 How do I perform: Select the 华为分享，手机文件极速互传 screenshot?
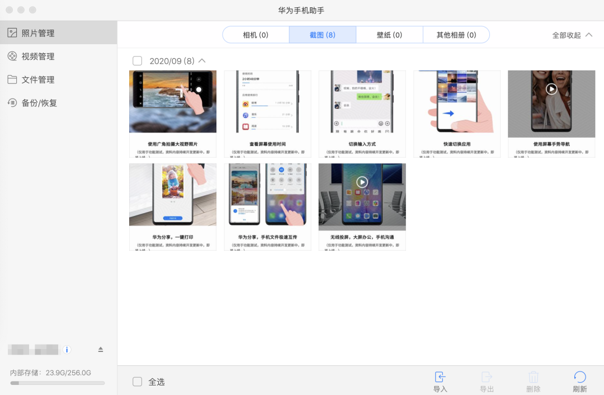tap(267, 207)
